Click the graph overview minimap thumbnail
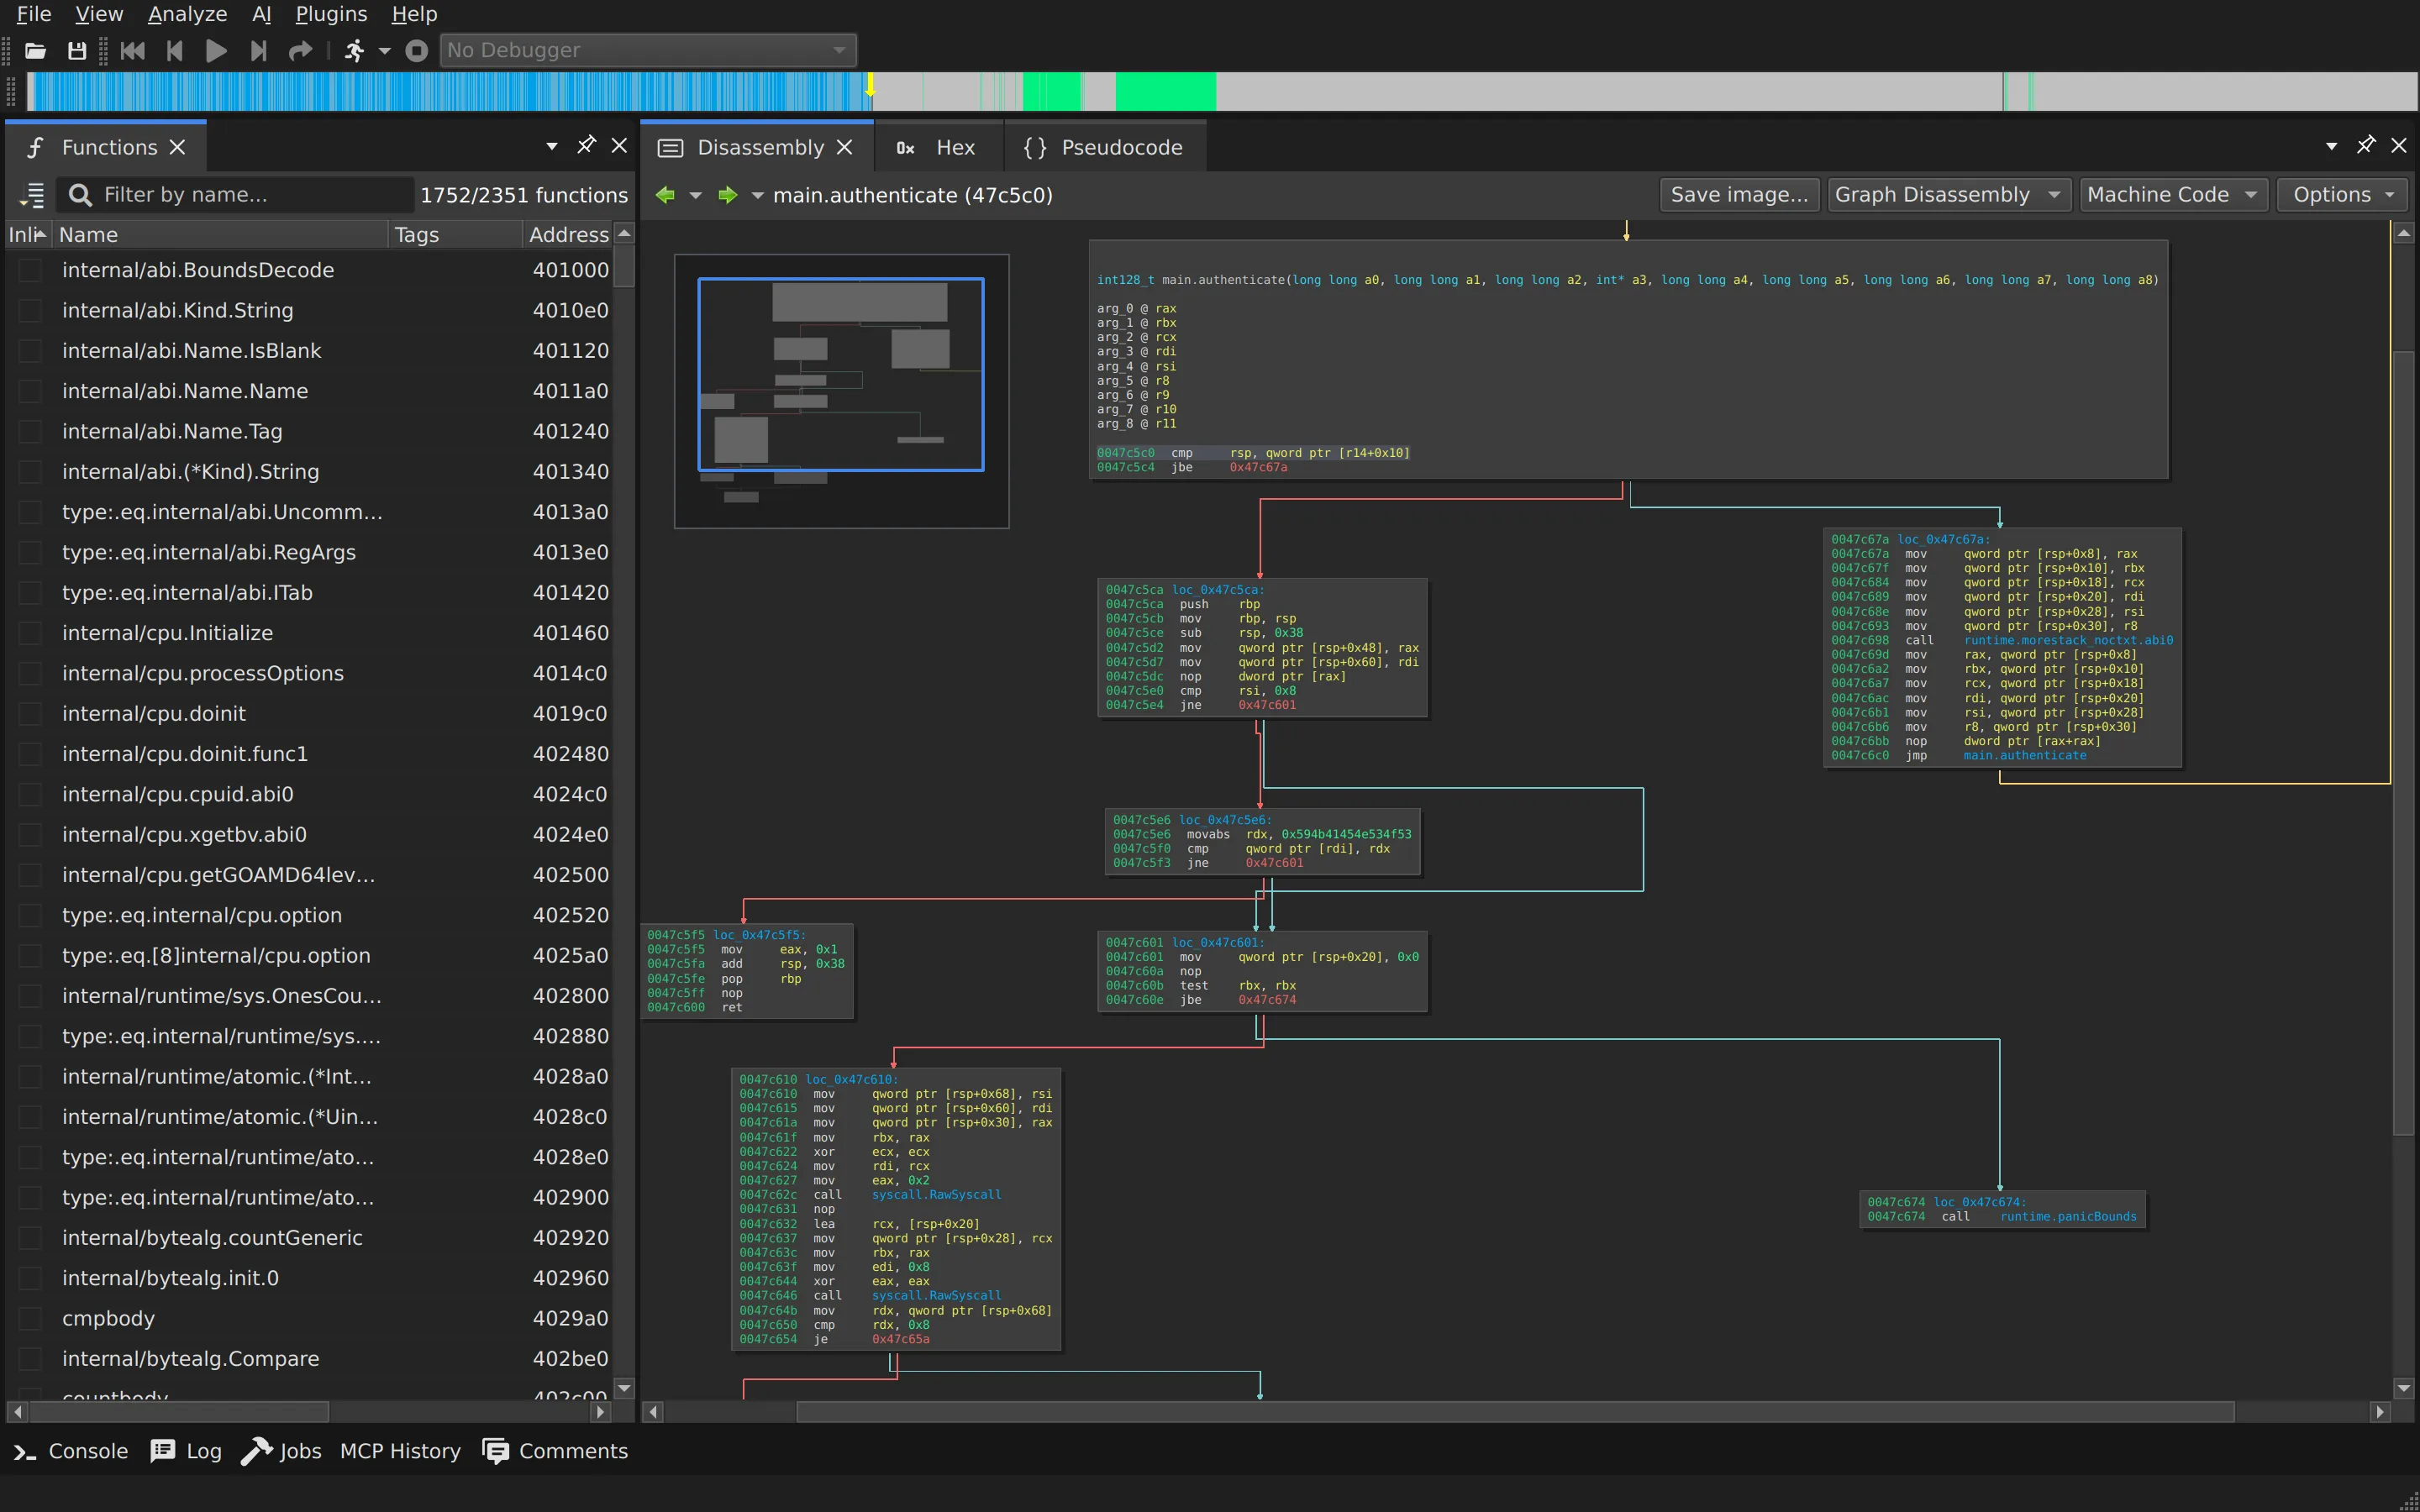The image size is (2420, 1512). pos(841,391)
